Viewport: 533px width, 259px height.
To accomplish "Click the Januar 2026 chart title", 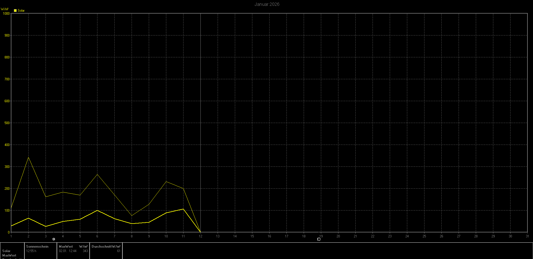I will pos(267,4).
